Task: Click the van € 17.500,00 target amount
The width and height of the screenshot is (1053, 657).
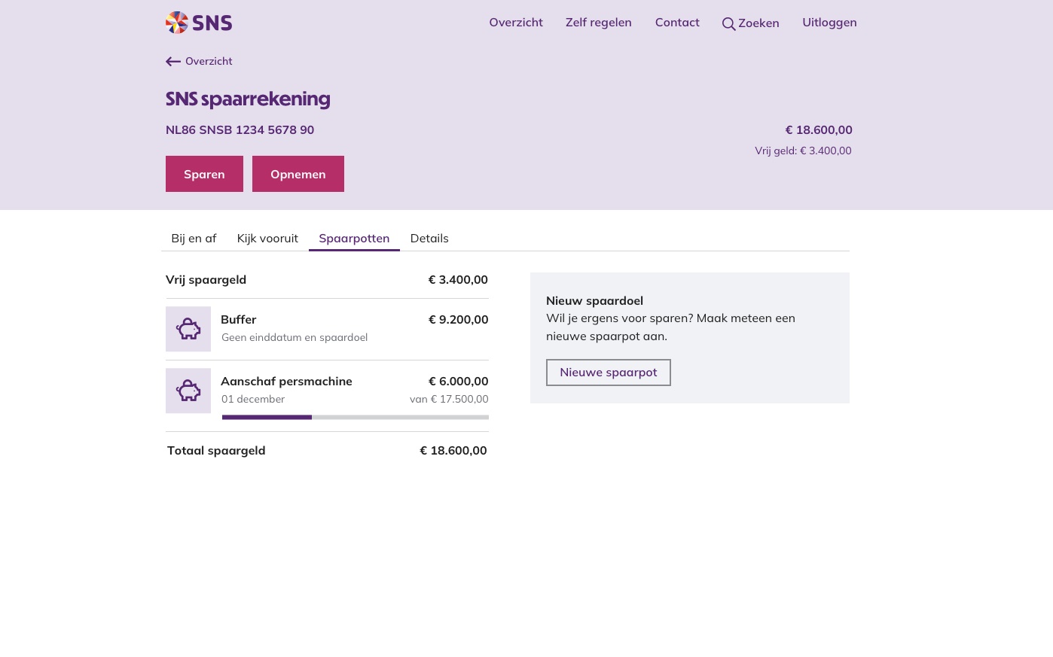Action: [x=449, y=400]
